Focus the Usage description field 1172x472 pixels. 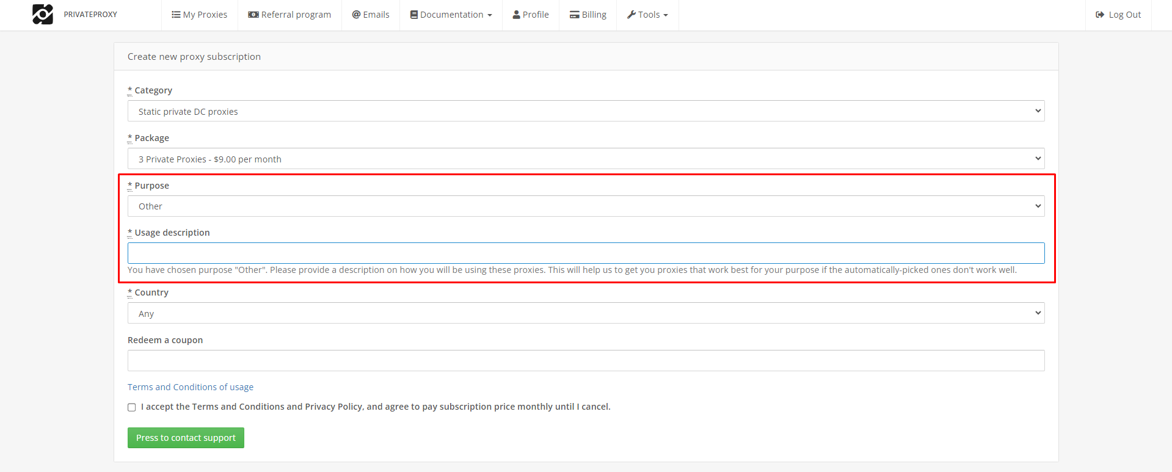pos(586,253)
